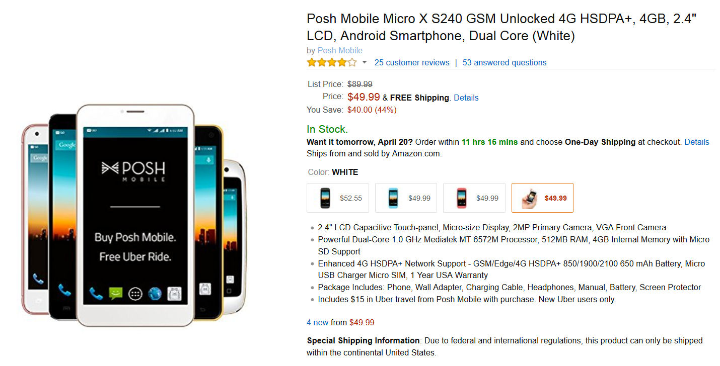This screenshot has width=720, height=366.
Task: Select the black phone color option
Action: [x=338, y=198]
